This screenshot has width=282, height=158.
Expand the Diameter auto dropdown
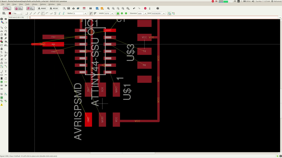click(x=145, y=13)
